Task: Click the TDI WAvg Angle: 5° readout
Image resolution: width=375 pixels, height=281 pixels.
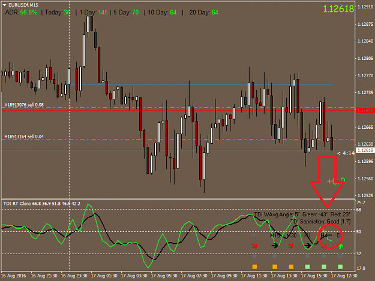Action: coord(277,214)
